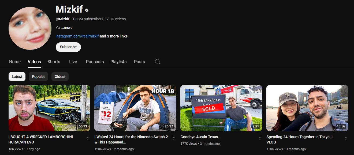Open options menu for Goodbye Austin Texas video
This screenshot has height=155, width=354.
pyautogui.click(x=260, y=138)
